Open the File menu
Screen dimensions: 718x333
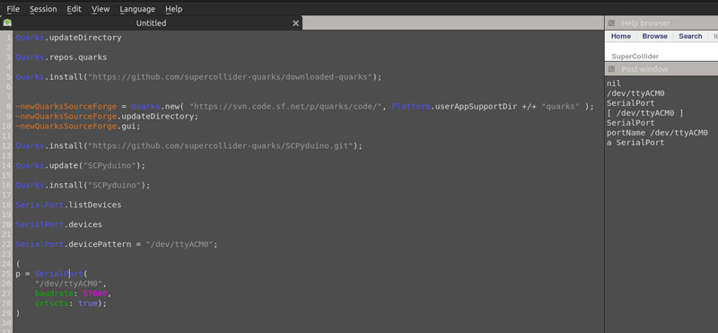(x=13, y=9)
